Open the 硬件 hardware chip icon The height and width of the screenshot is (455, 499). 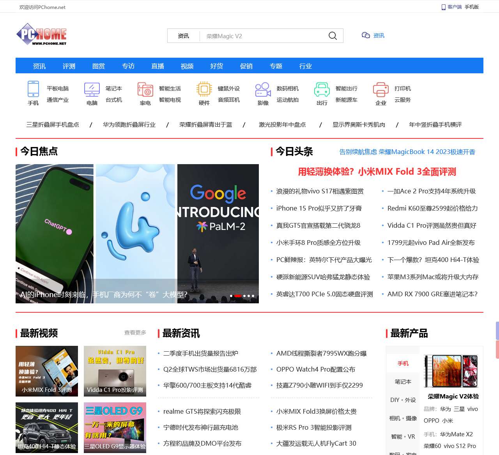[x=204, y=89]
